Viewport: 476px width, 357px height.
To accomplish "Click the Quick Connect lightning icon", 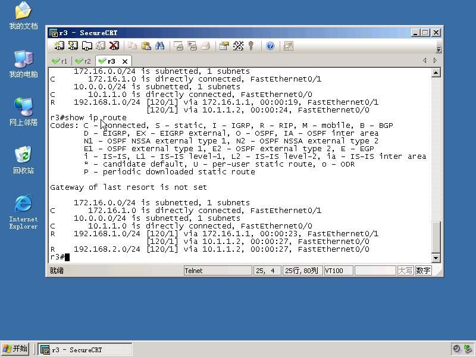I will point(73,46).
